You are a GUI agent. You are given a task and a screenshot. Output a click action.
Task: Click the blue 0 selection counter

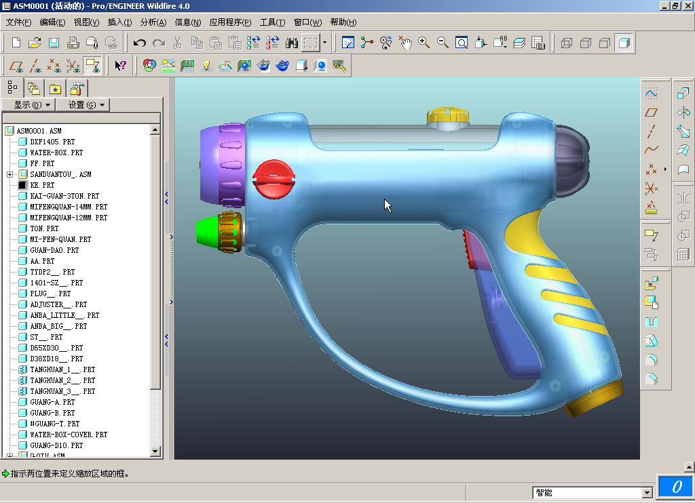(675, 487)
